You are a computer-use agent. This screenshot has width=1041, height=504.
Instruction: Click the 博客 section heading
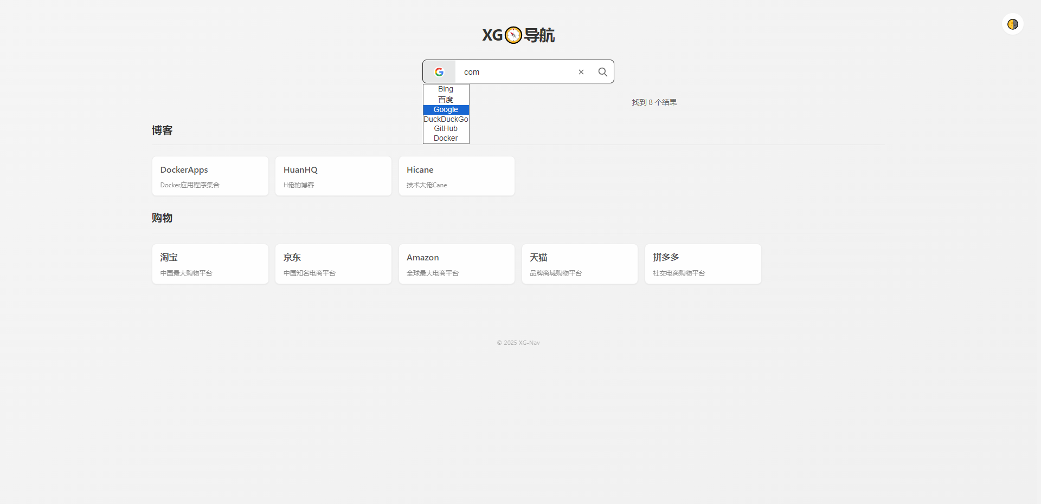click(162, 130)
